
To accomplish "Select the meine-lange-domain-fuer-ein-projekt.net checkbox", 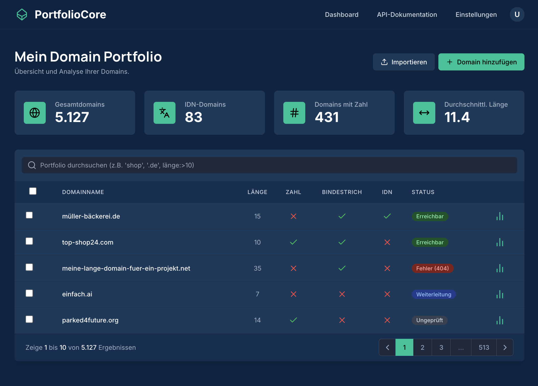I will pyautogui.click(x=29, y=267).
